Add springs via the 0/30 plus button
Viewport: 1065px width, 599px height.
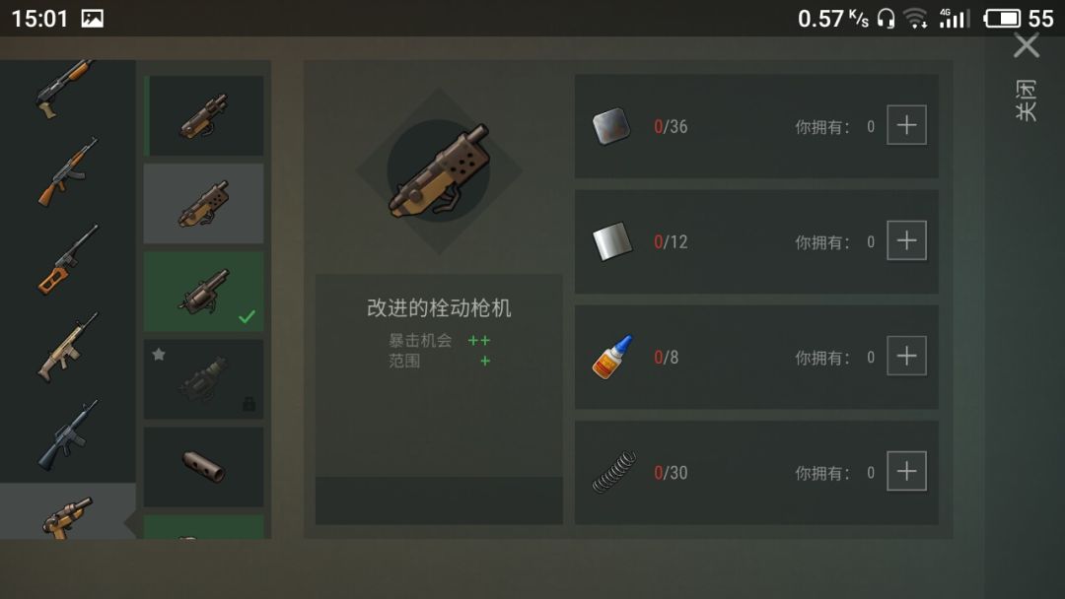(x=907, y=471)
